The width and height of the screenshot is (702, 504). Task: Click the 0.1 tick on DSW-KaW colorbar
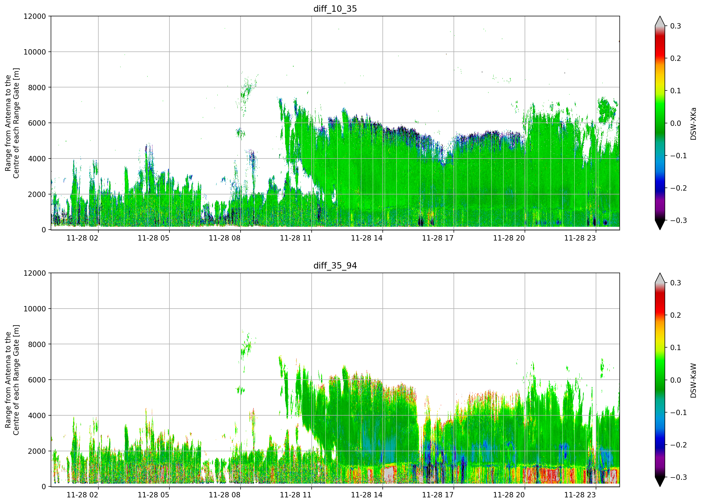pyautogui.click(x=676, y=348)
